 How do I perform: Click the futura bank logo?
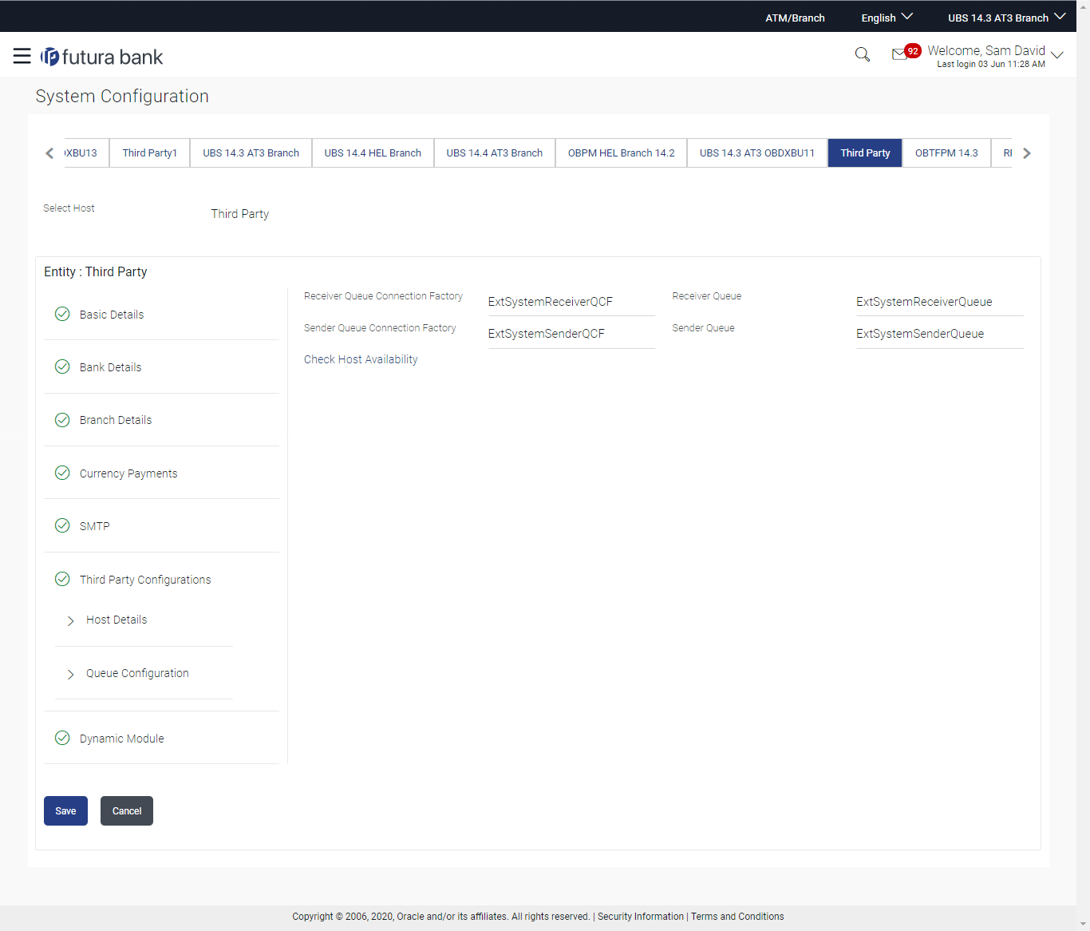point(102,57)
